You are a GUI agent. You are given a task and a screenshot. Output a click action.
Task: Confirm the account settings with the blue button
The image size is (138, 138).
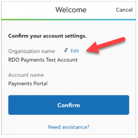[69, 105]
